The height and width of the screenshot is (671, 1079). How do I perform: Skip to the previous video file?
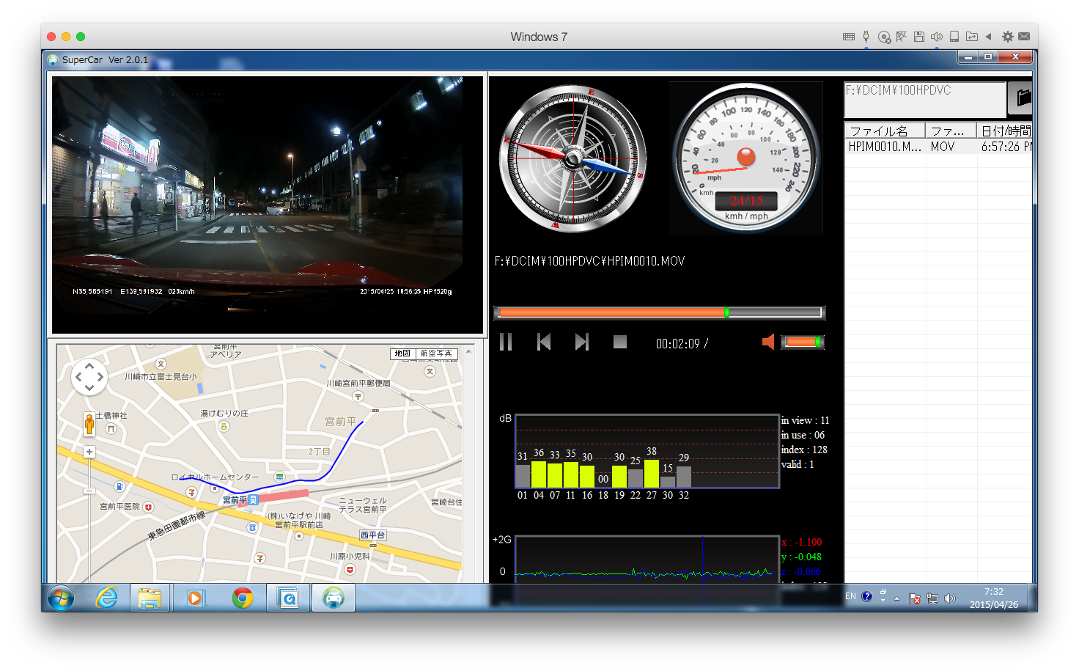(544, 342)
